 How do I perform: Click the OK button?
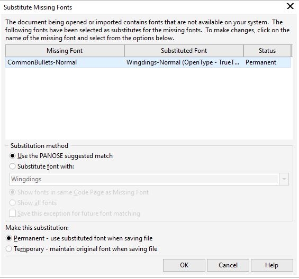pyautogui.click(x=184, y=265)
